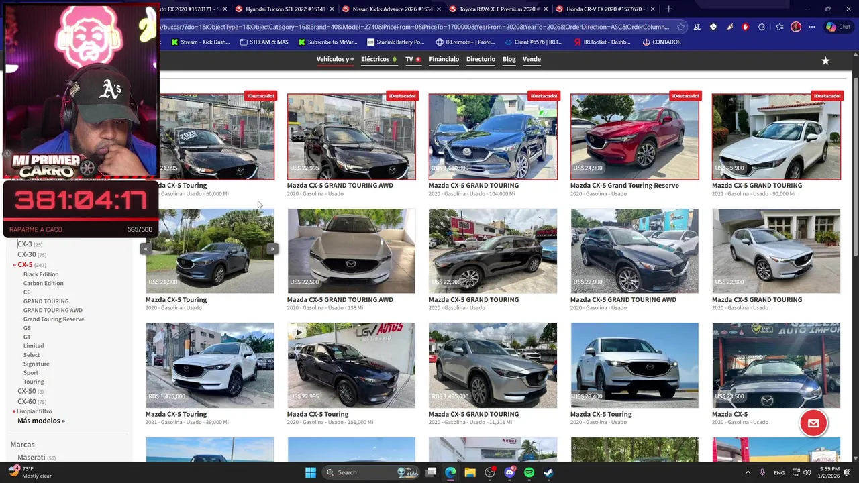
Task: Show hidden system tray icons
Action: click(748, 472)
